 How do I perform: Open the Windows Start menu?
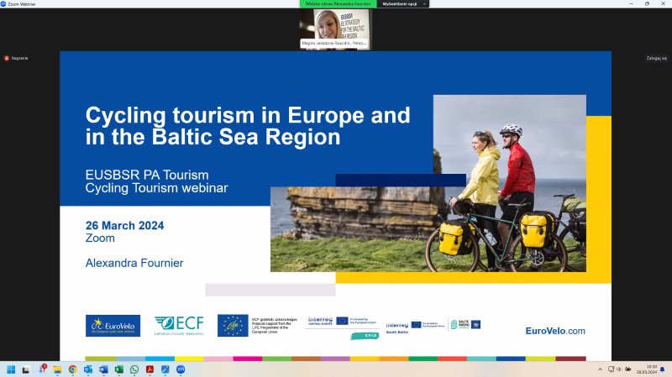coord(11,369)
